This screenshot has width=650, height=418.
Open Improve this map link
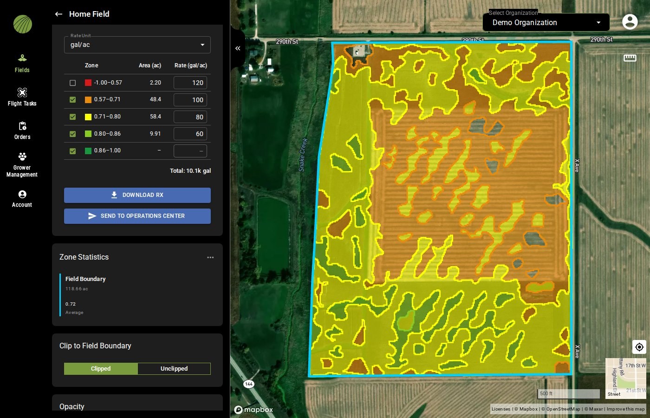[625, 409]
